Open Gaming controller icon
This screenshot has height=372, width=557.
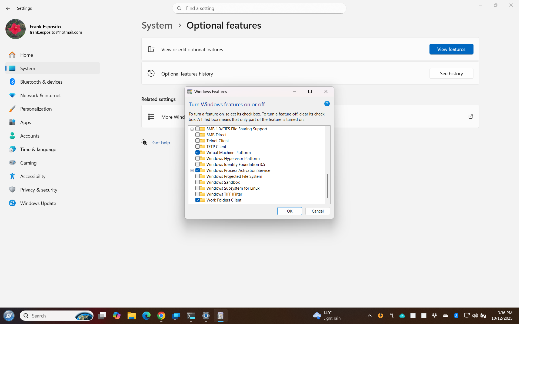(x=12, y=163)
